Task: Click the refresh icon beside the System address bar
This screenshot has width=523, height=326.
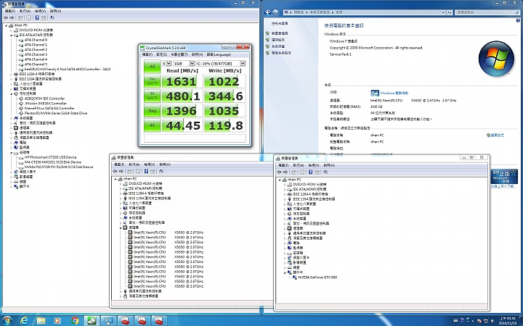Action: coord(450,12)
